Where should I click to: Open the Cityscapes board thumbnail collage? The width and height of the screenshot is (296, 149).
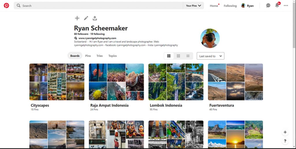click(x=57, y=82)
